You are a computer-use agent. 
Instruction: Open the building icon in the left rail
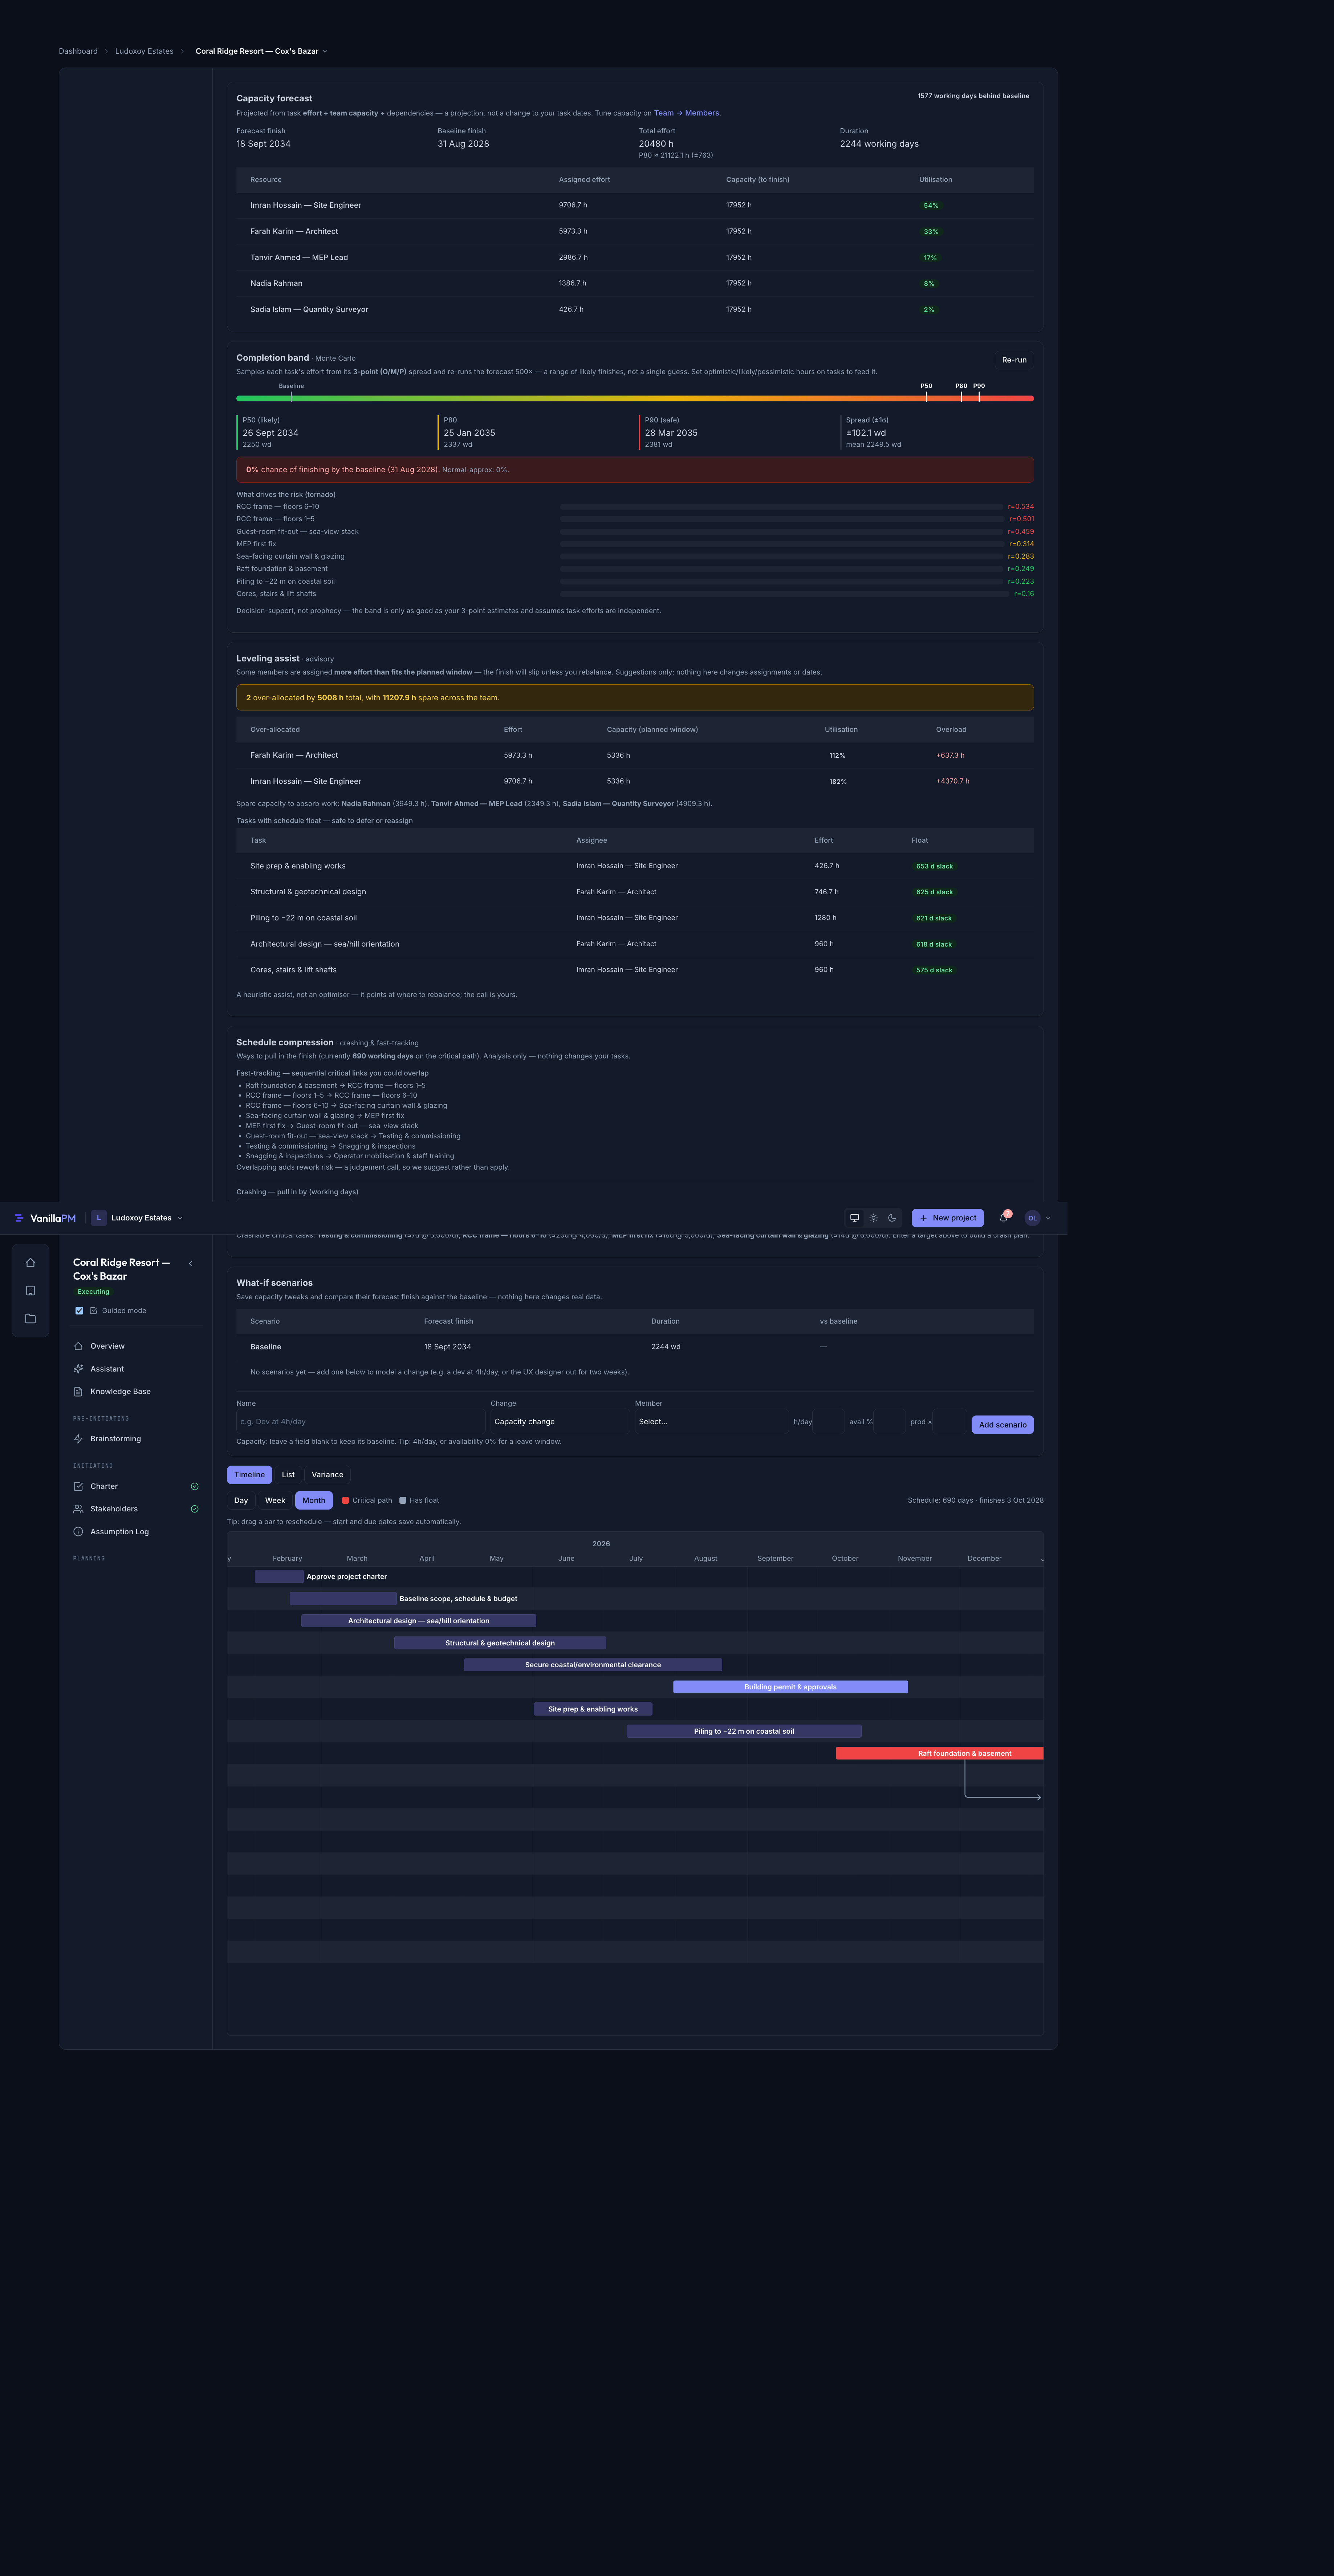pos(30,1291)
